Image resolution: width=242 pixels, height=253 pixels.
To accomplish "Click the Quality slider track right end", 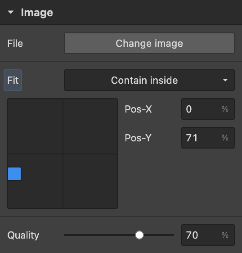I will (x=173, y=235).
